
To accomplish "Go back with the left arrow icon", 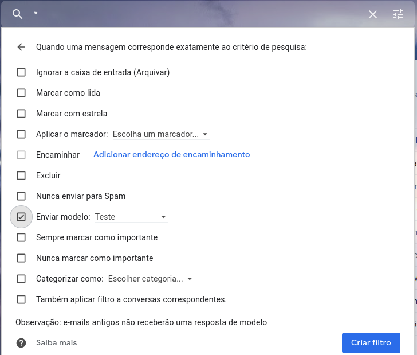I will [21, 47].
